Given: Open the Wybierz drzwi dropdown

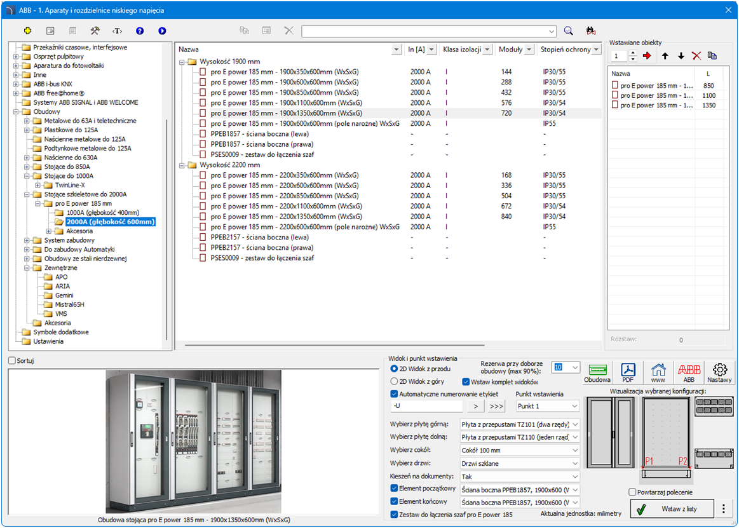Looking at the screenshot, I should (518, 463).
